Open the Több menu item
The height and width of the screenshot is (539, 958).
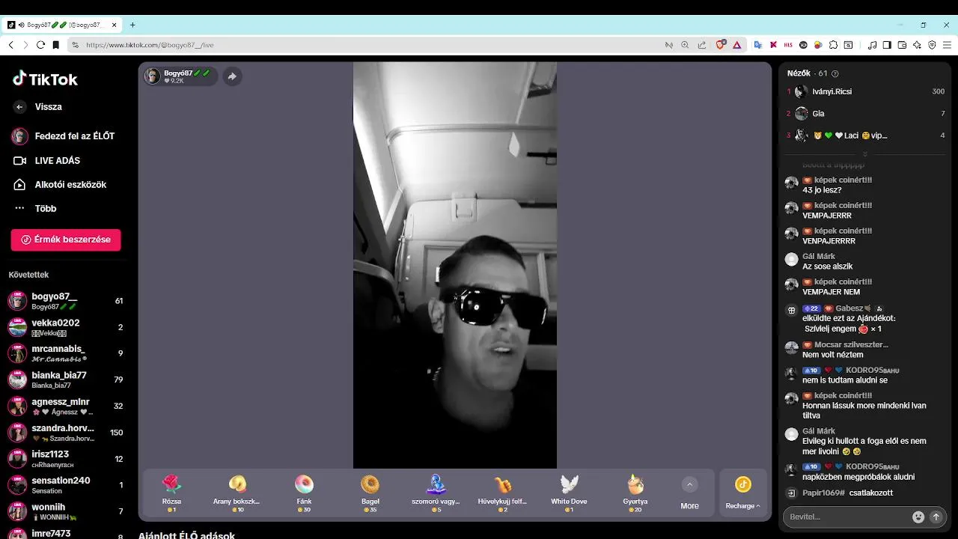pos(36,208)
